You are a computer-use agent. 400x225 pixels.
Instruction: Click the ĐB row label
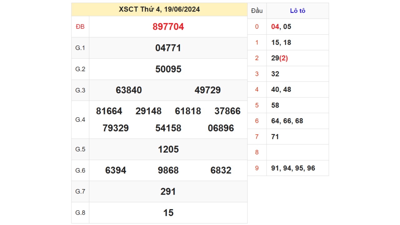click(x=80, y=27)
